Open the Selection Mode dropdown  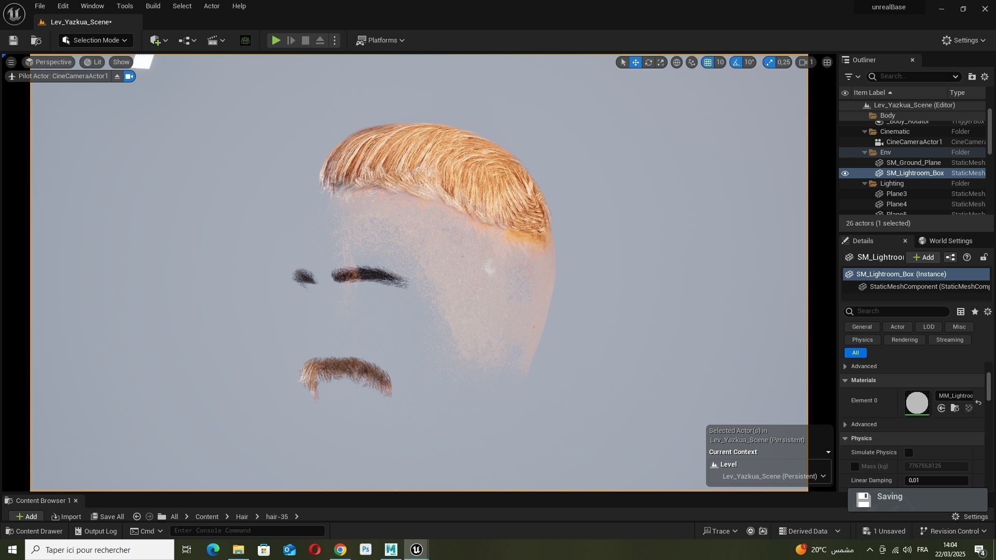95,40
